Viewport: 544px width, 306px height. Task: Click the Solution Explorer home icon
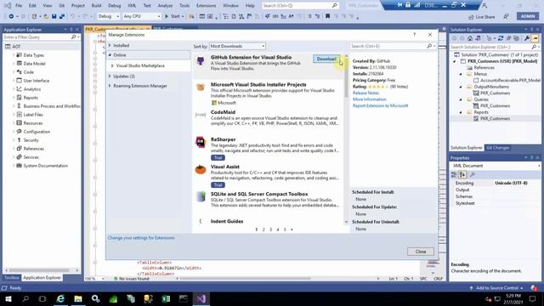tap(470, 38)
